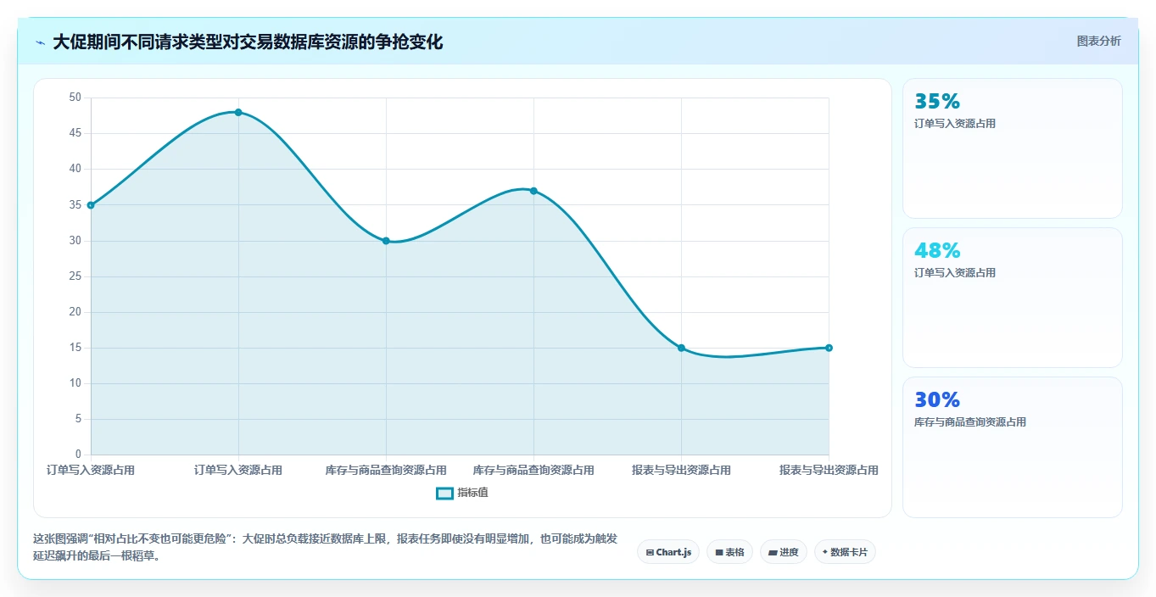Click the legend color box for 指标值
1156x597 pixels.
[444, 494]
